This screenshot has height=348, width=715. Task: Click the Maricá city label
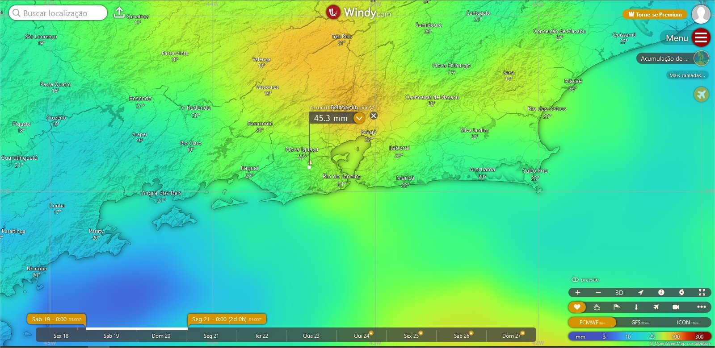pyautogui.click(x=405, y=178)
